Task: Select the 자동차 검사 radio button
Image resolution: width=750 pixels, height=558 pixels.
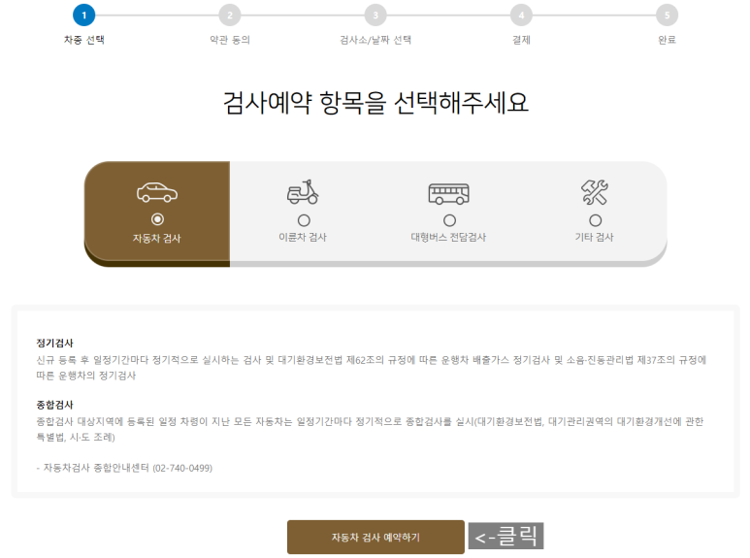Action: (157, 219)
